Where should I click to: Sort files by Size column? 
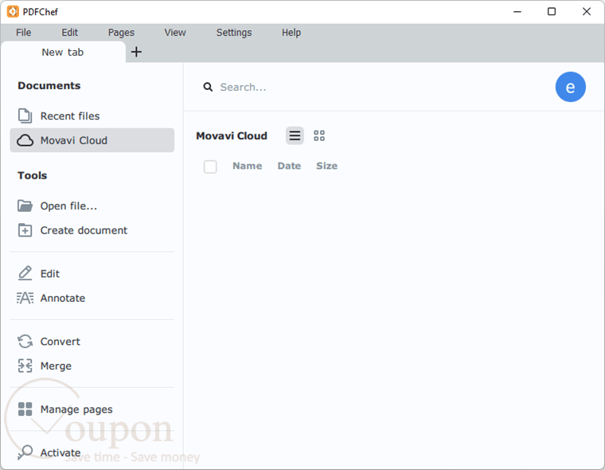pos(327,166)
